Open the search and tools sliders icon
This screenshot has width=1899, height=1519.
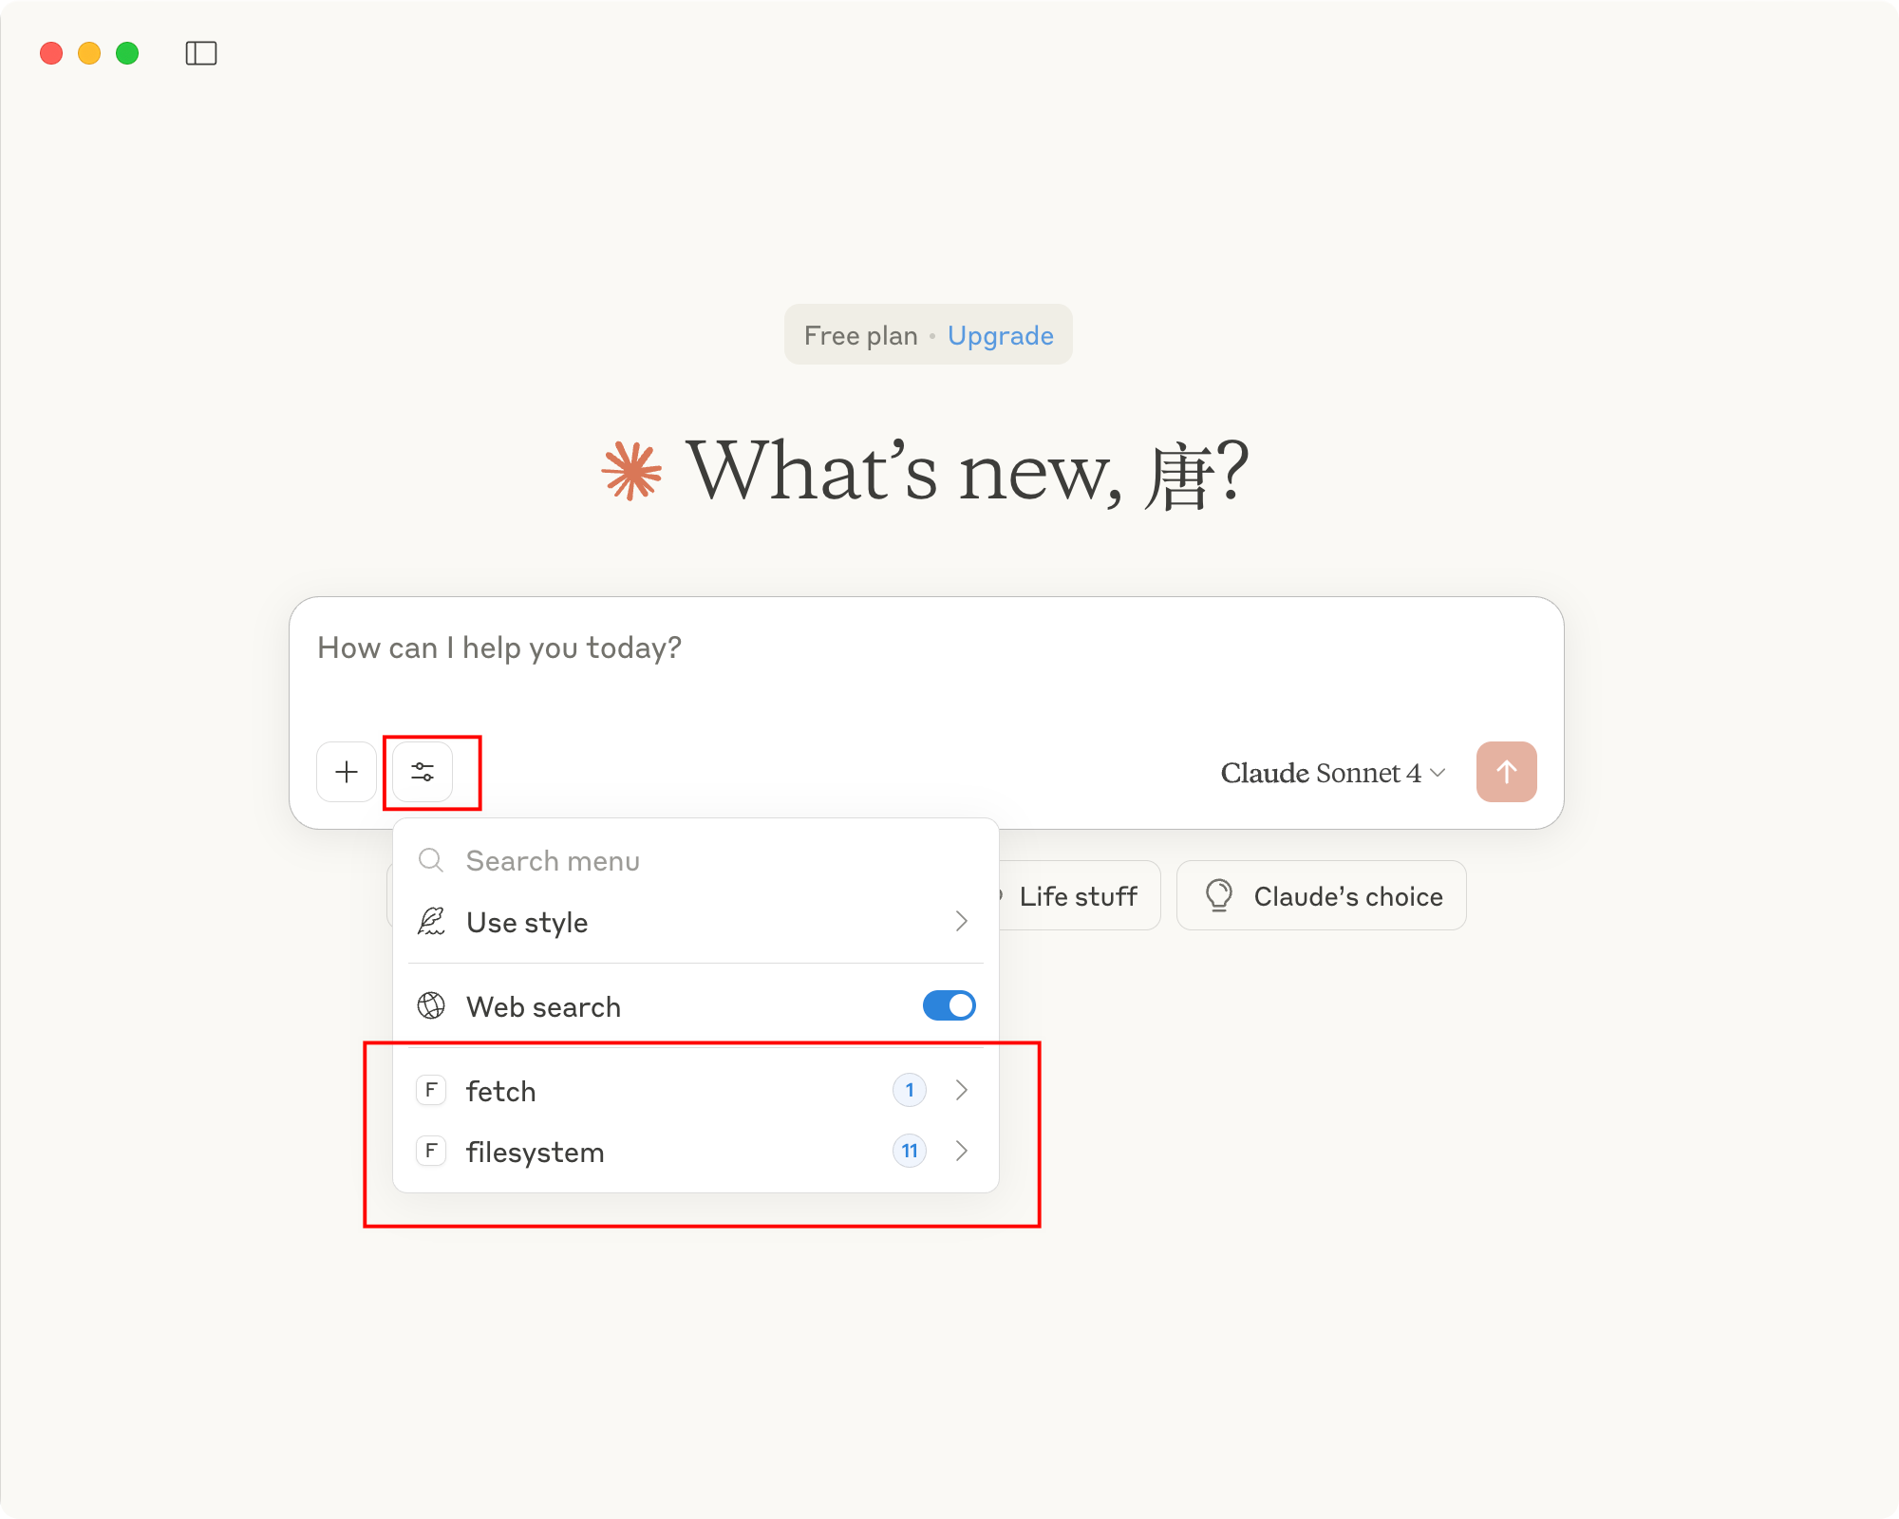click(x=423, y=772)
